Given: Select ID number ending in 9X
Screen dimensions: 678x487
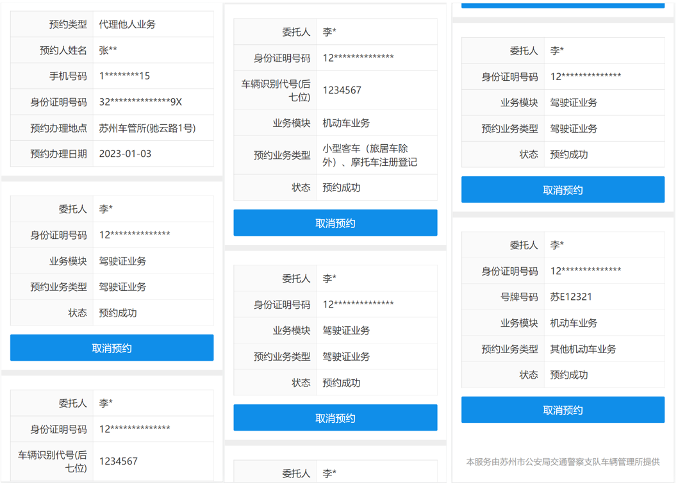Looking at the screenshot, I should pos(140,102).
